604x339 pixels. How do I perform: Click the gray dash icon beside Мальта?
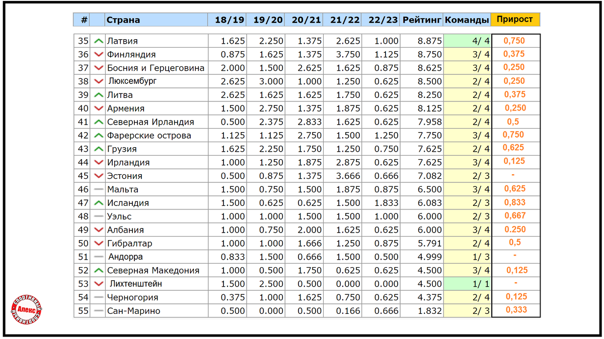click(x=99, y=190)
